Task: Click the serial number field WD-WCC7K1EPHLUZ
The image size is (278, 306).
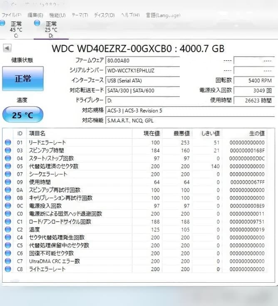Action: [x=143, y=70]
